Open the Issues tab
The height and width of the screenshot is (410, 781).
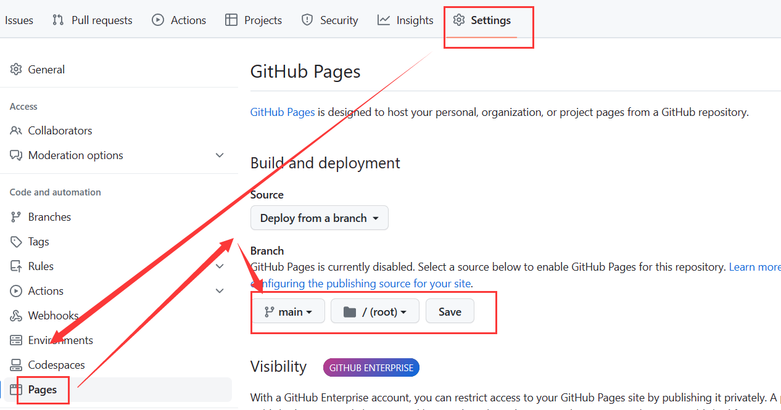19,20
